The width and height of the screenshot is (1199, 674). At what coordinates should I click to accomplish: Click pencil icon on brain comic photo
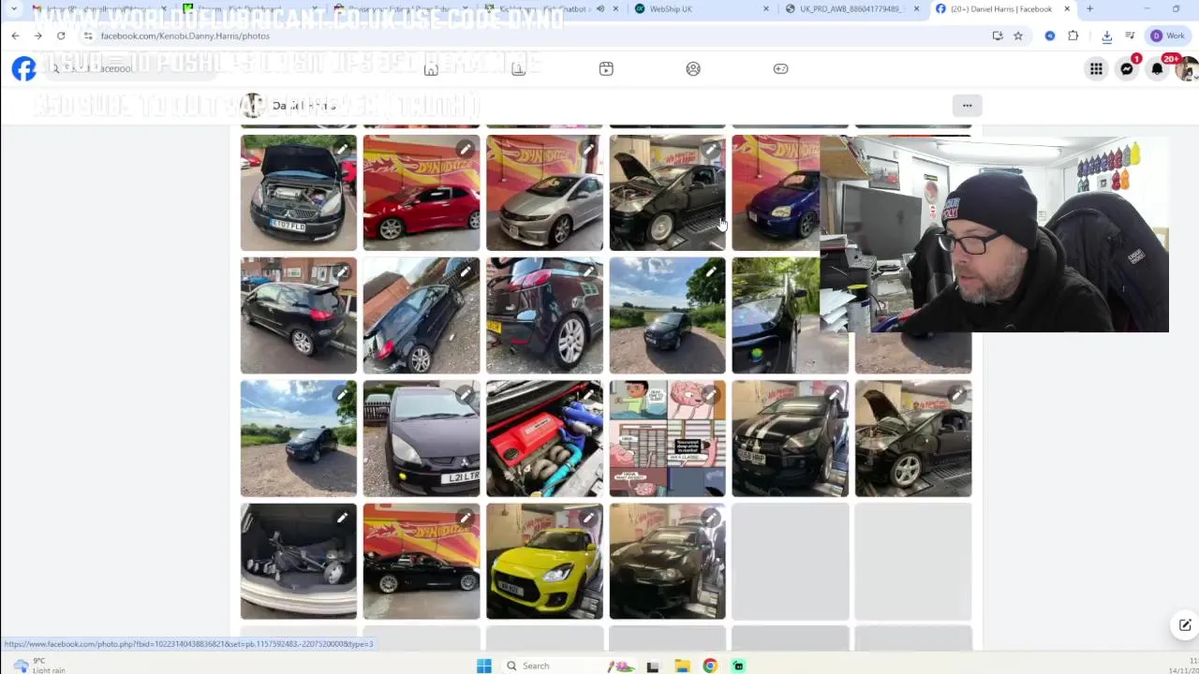point(711,394)
